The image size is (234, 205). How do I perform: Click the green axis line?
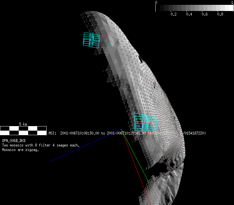135,156
